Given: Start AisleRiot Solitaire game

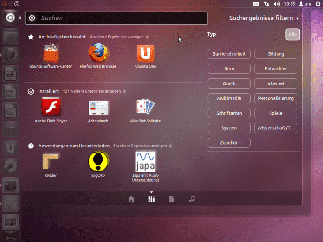Looking at the screenshot, I should click(145, 108).
